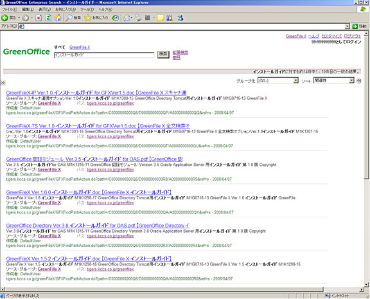Click the horizontal scrollbar thumb
This screenshot has width=370, height=299.
[x=164, y=289]
